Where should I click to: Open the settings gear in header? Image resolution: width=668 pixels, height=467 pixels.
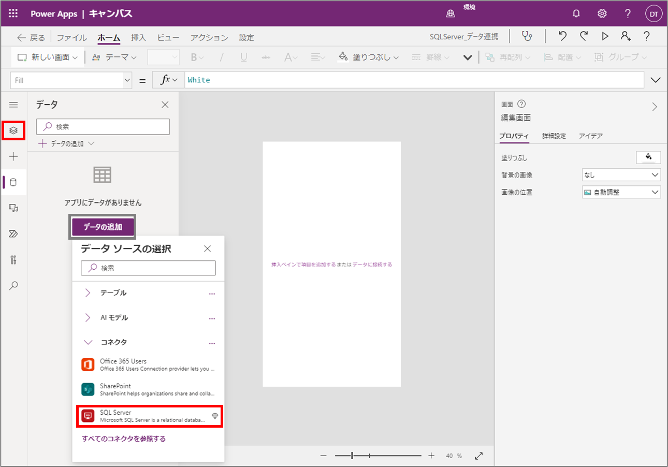602,14
